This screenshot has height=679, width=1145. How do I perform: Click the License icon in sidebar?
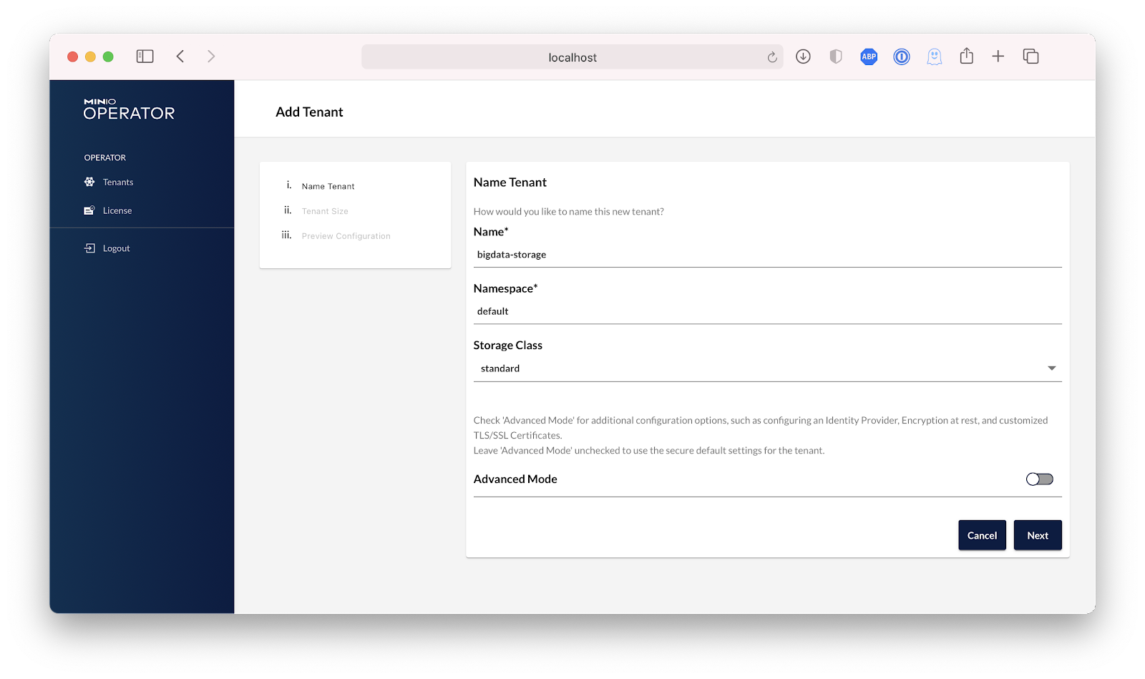89,210
